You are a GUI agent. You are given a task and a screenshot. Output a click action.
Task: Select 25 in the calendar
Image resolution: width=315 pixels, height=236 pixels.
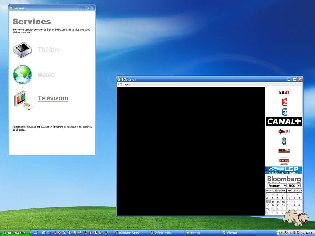(294, 206)
